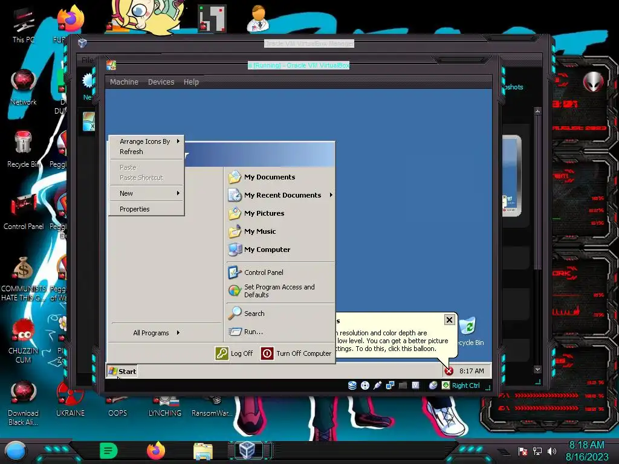
Task: Open the RansomWar... desktop icon
Action: tap(212, 407)
